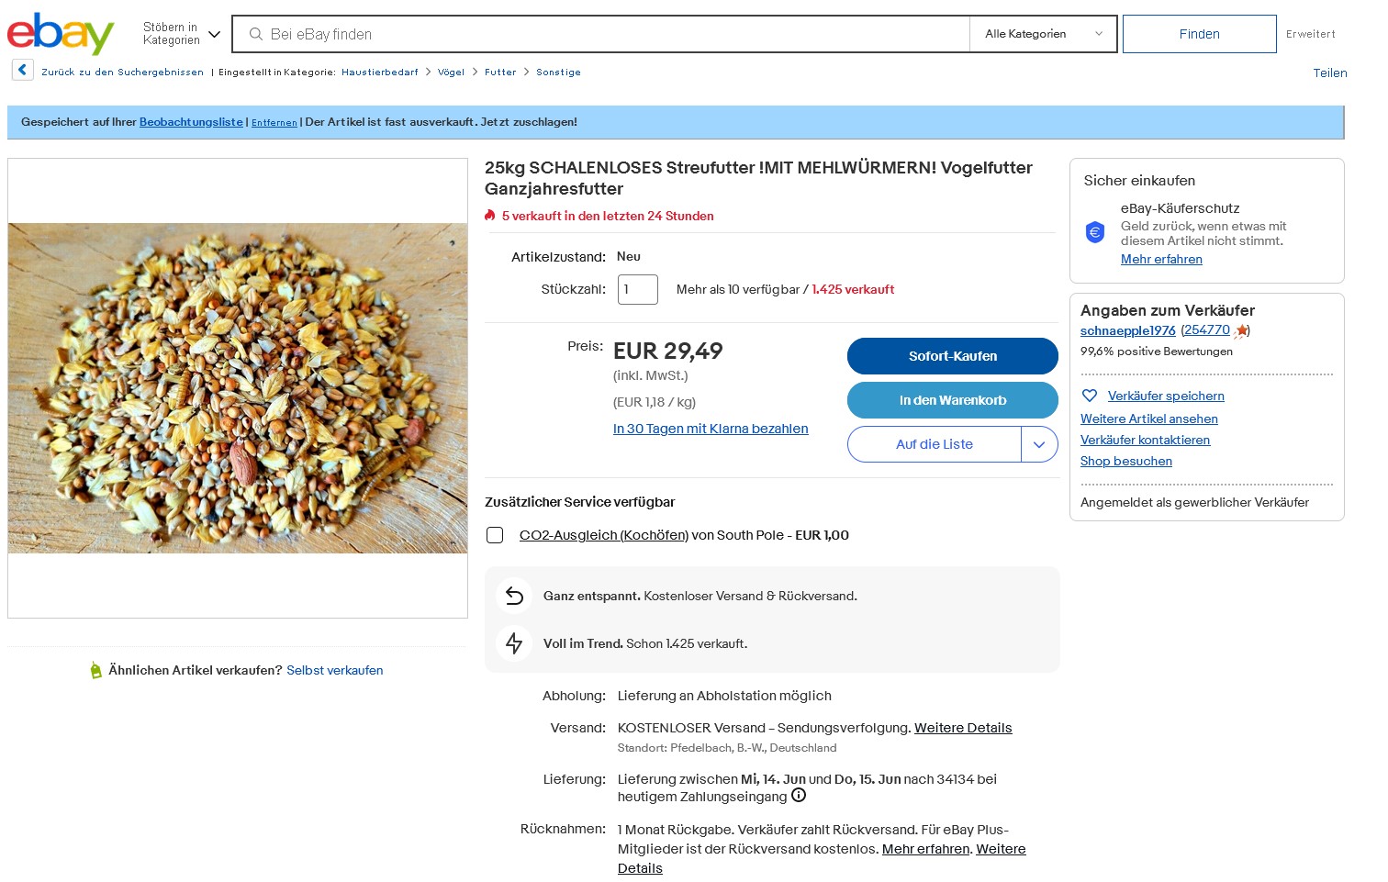Expand the Stöbern in Kategorien menu
Image resolution: width=1388 pixels, height=882 pixels.
[182, 34]
